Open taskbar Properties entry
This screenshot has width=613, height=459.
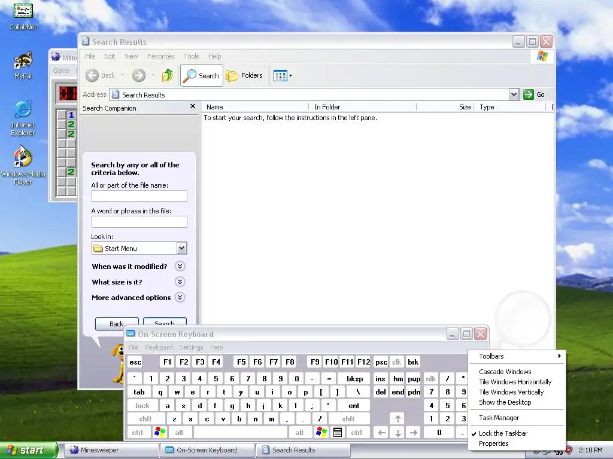click(x=517, y=443)
